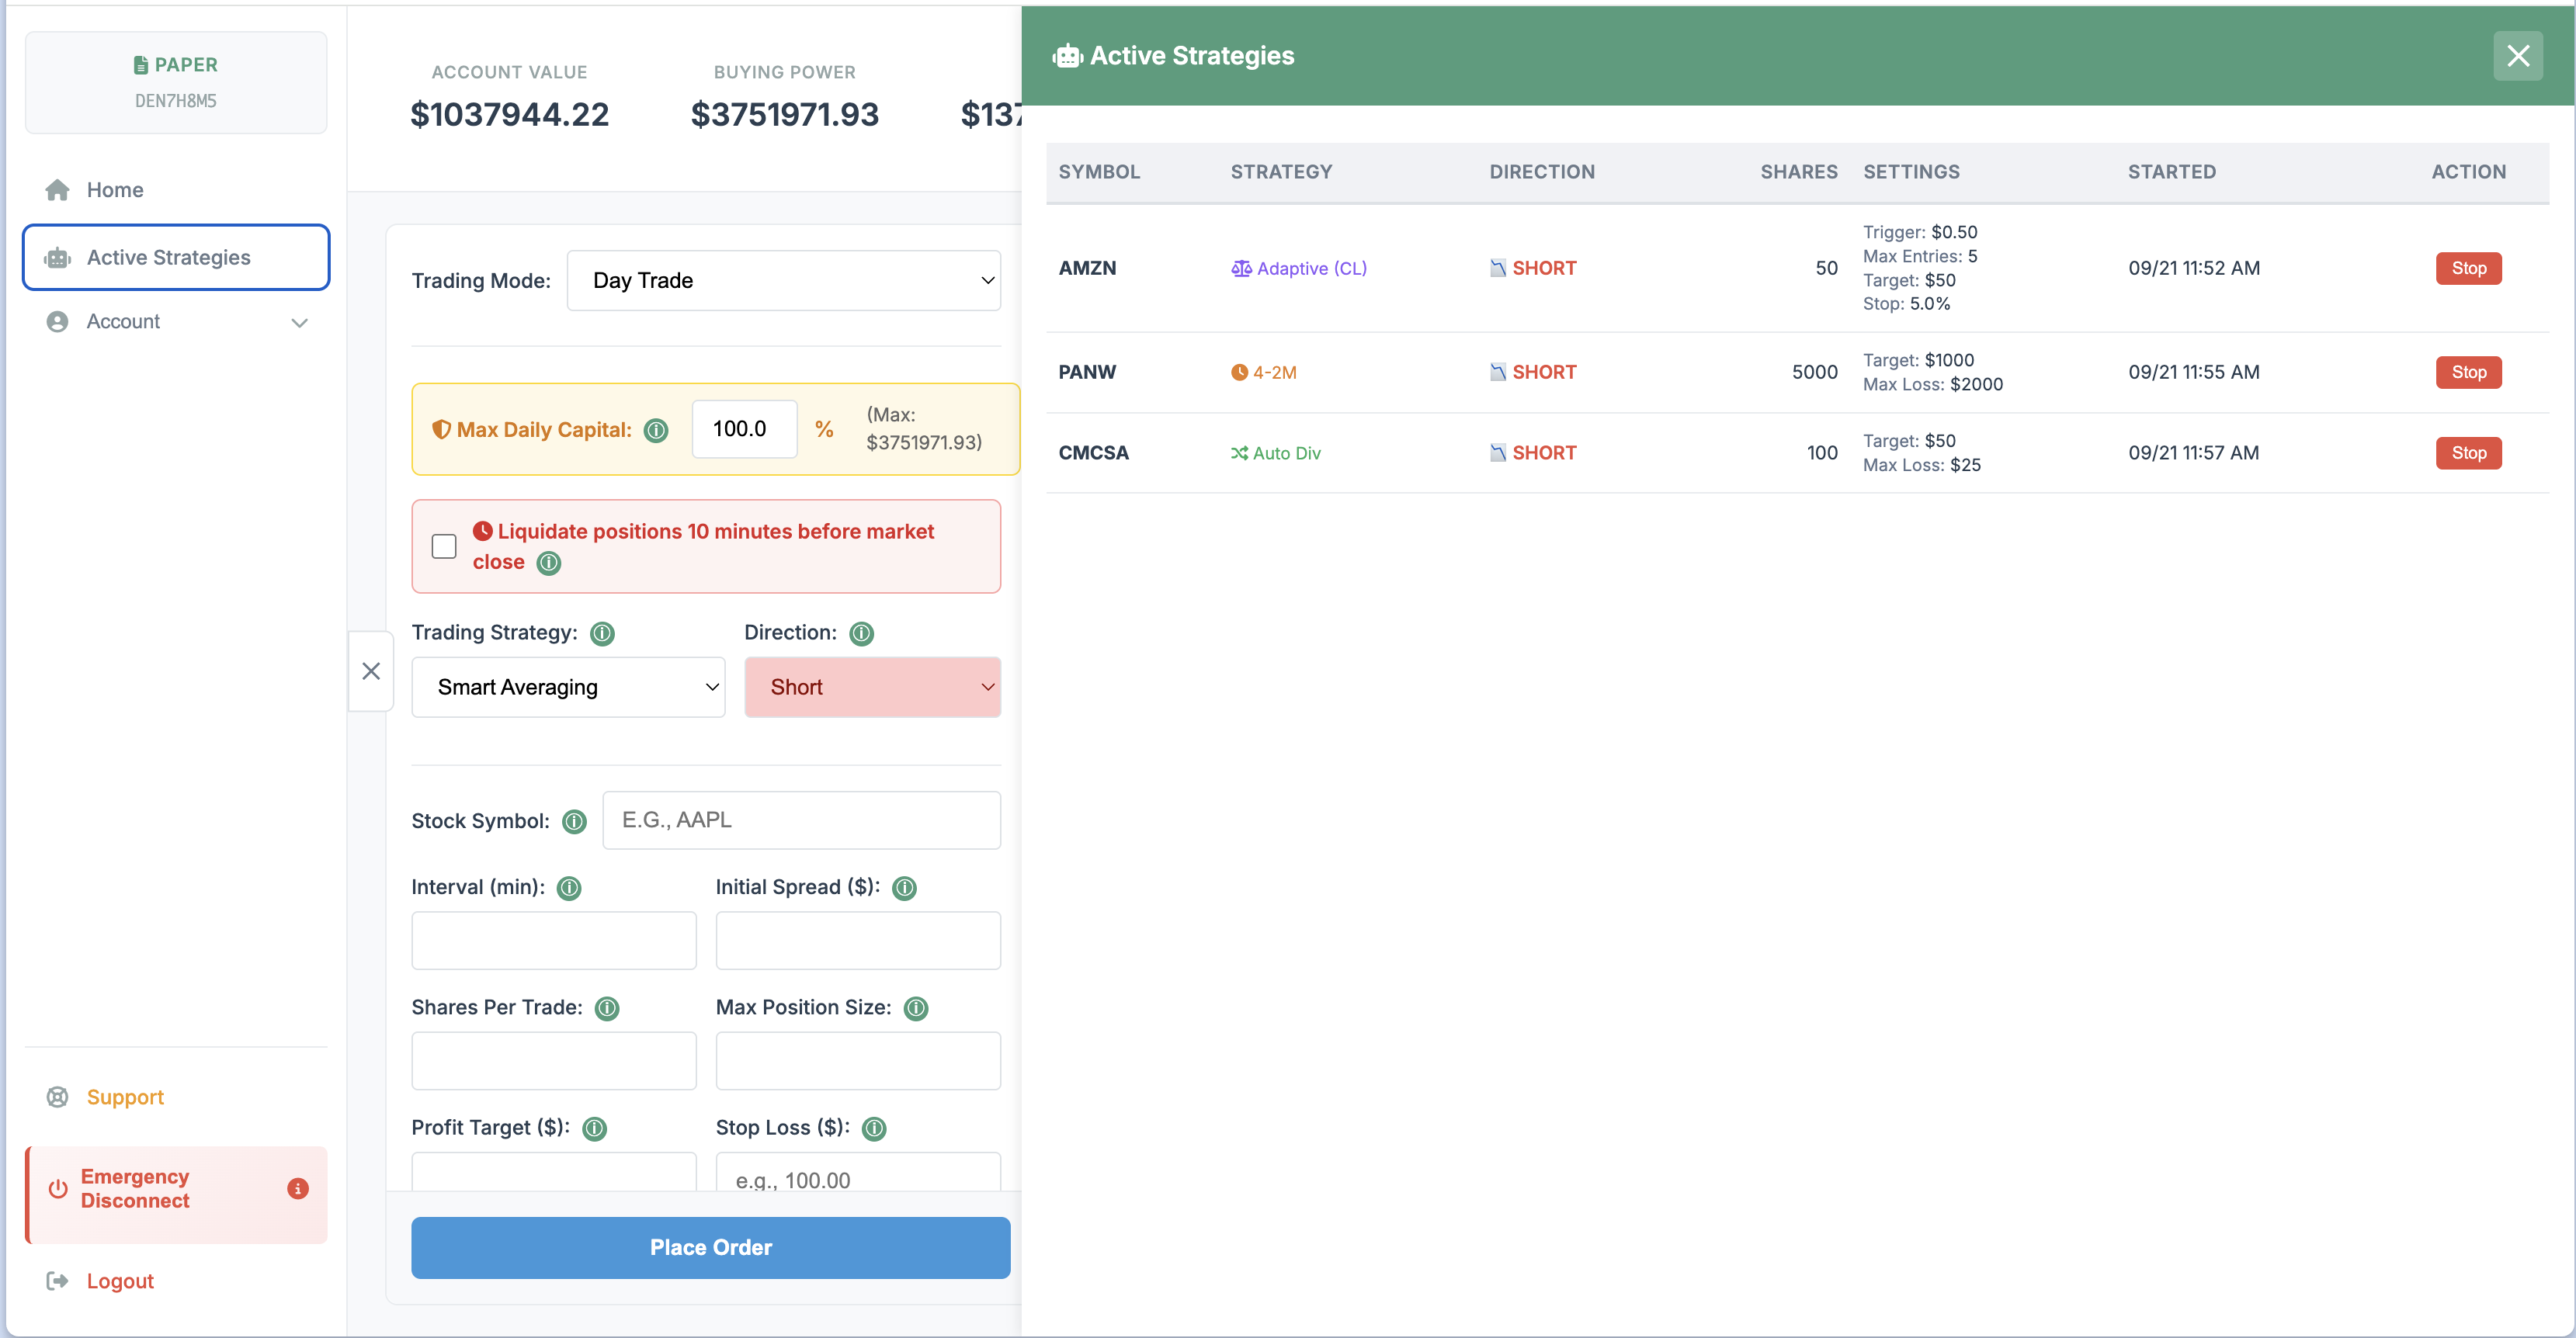Click the info icon next to Stop Loss ($)
2576x1338 pixels.
pos(874,1128)
